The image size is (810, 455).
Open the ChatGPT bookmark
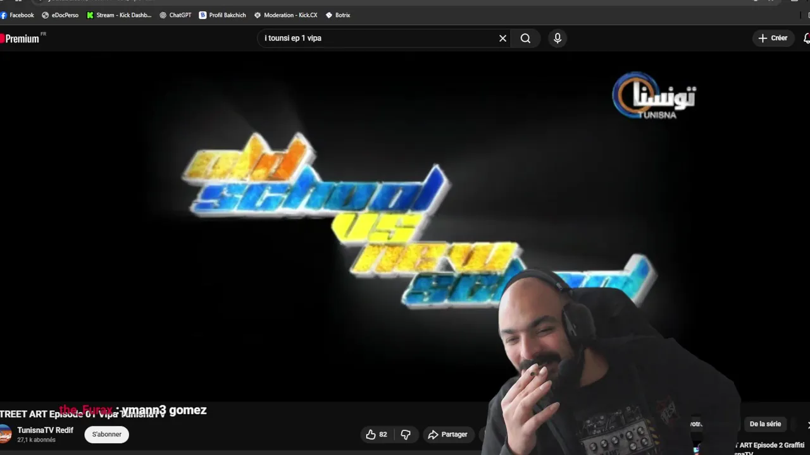pyautogui.click(x=175, y=15)
